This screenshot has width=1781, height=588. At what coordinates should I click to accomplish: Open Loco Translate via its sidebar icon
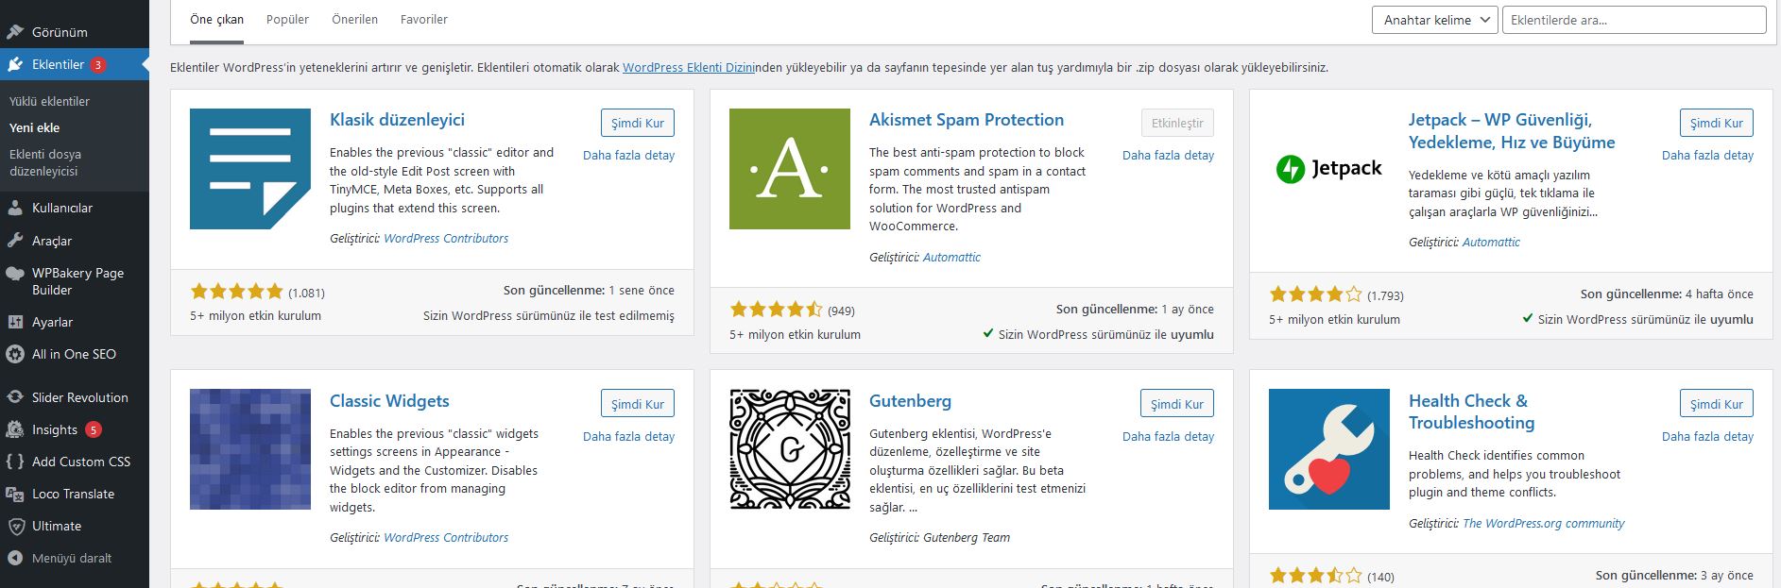pos(16,494)
